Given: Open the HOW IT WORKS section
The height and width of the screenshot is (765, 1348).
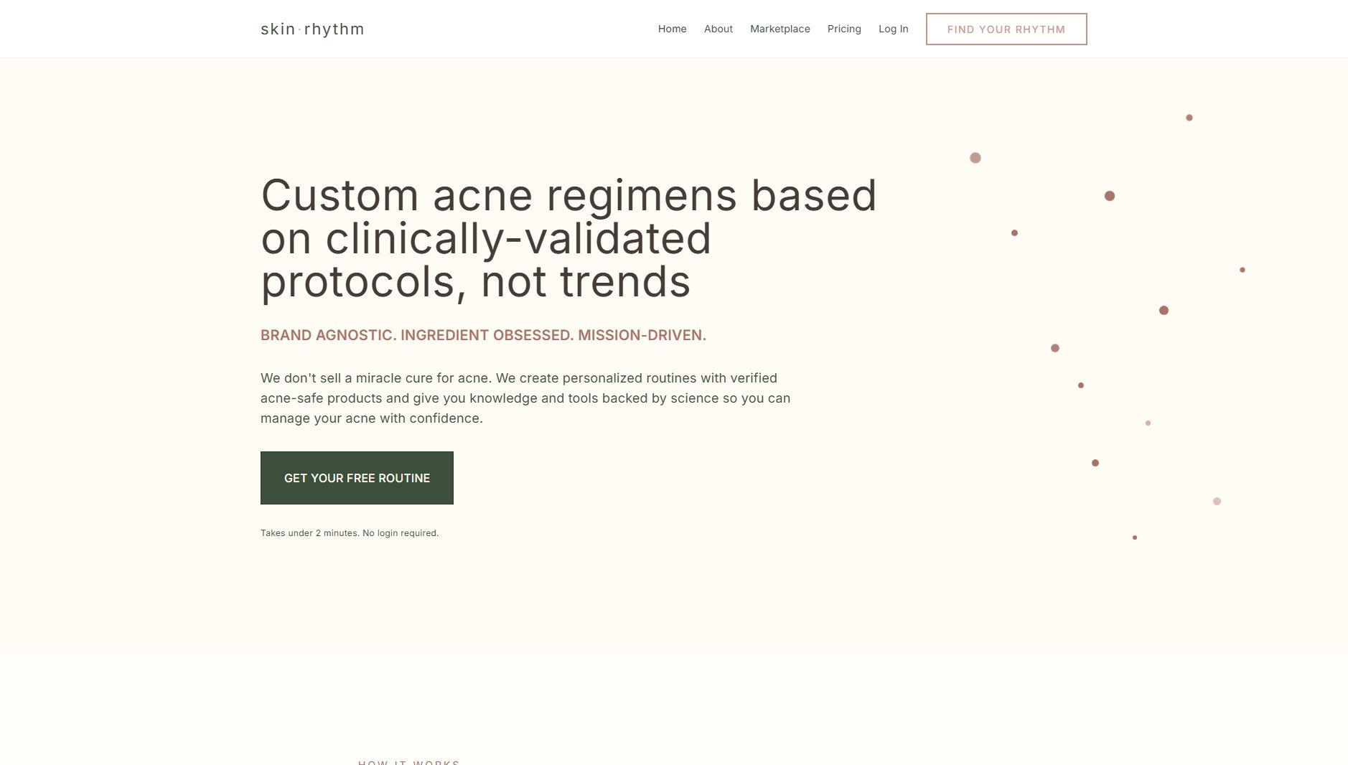Looking at the screenshot, I should tap(408, 762).
